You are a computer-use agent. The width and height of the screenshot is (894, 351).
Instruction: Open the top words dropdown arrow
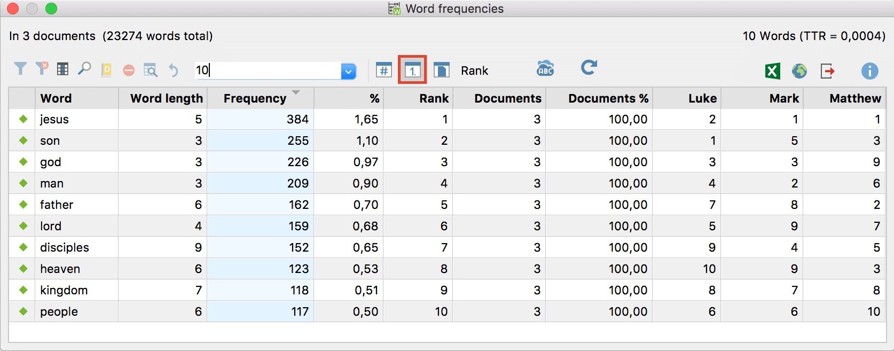[348, 71]
